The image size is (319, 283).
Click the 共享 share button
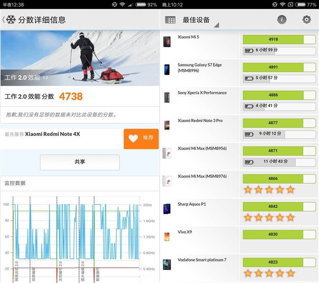click(80, 162)
